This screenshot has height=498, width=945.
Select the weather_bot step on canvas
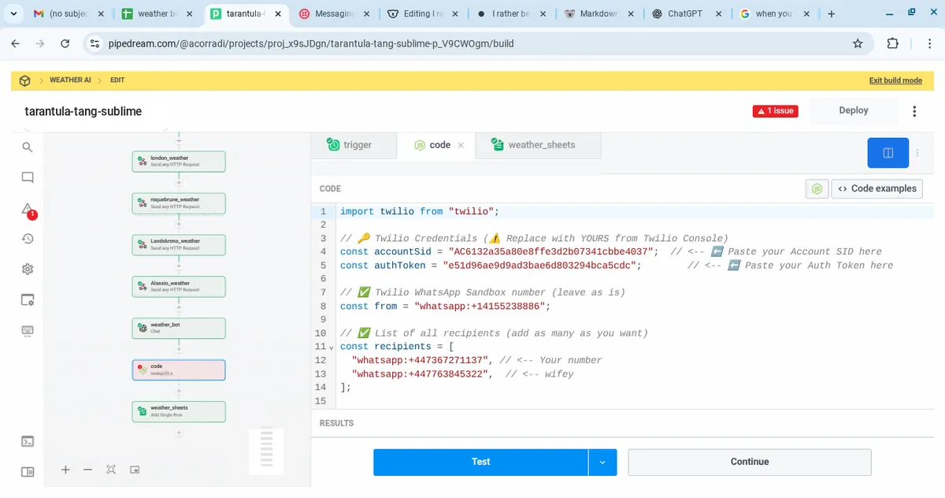[179, 328]
